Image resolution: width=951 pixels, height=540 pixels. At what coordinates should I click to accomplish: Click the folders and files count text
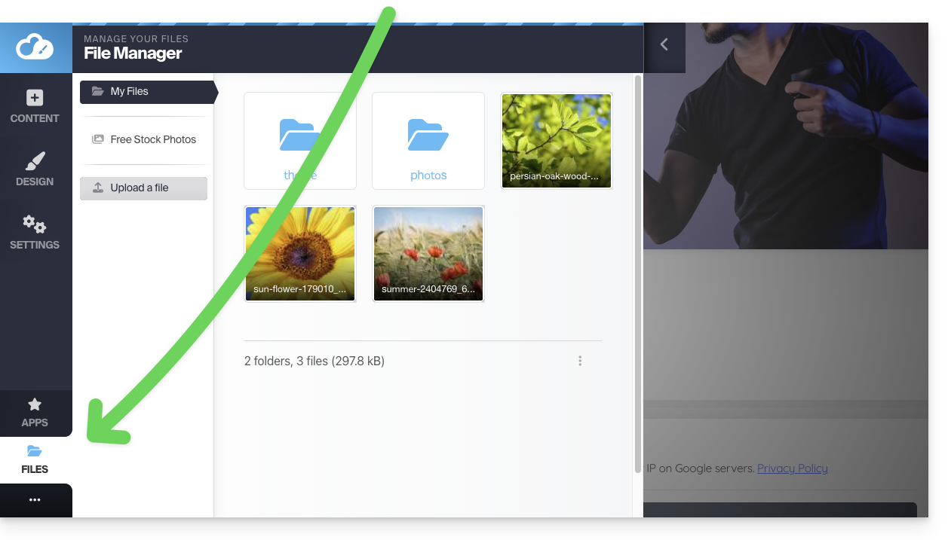314,362
